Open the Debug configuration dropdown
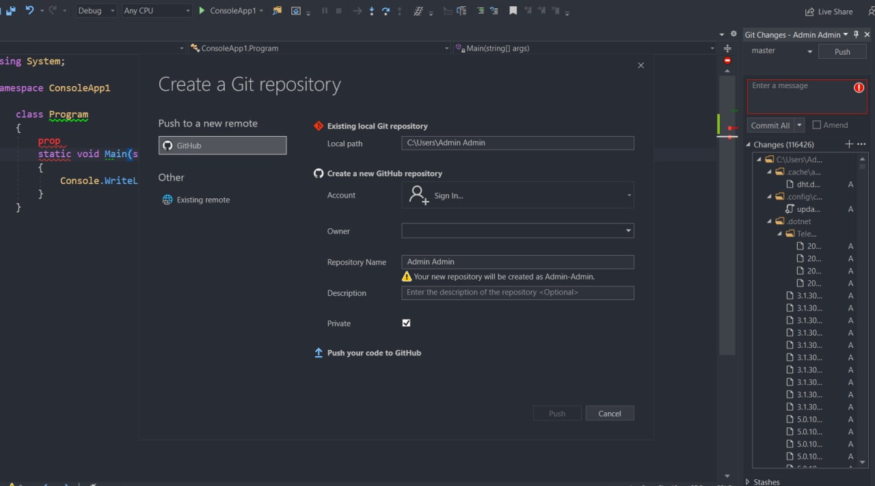The width and height of the screenshot is (875, 486). click(x=95, y=11)
